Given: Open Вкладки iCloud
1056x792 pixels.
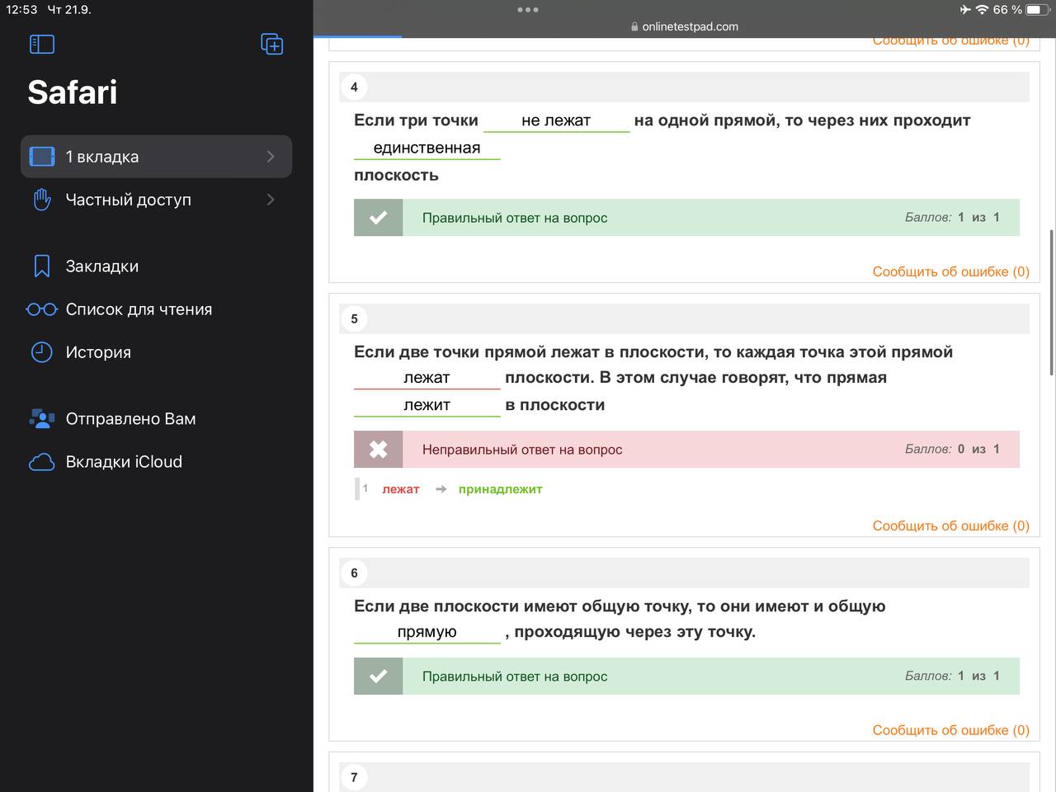Looking at the screenshot, I should 124,462.
